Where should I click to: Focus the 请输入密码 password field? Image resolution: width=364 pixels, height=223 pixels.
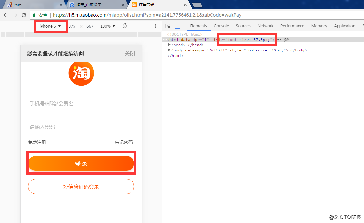pos(81,127)
